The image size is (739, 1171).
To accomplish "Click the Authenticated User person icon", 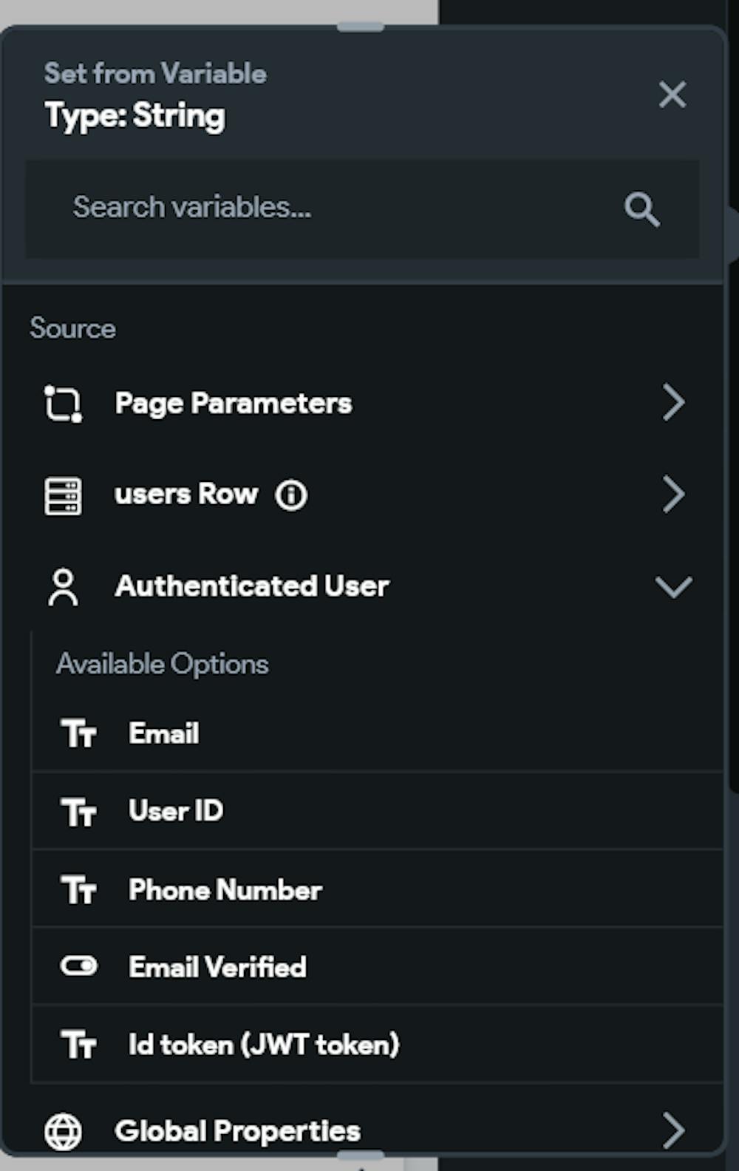I will (x=64, y=587).
